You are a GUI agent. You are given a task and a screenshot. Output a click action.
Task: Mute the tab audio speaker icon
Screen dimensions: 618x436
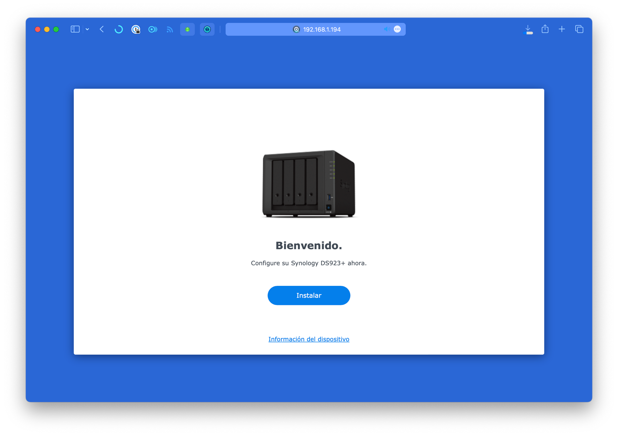[387, 29]
